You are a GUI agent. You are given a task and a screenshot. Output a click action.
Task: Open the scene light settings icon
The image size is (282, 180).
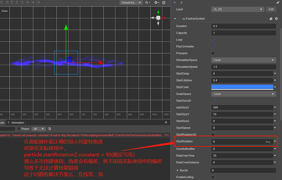coord(157,2)
